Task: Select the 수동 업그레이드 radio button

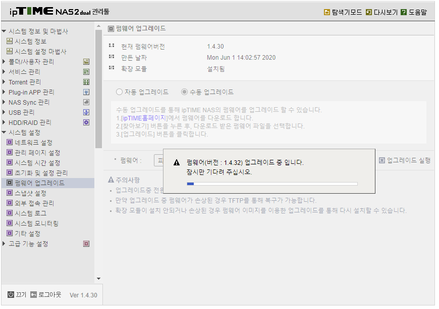Action: click(x=184, y=92)
